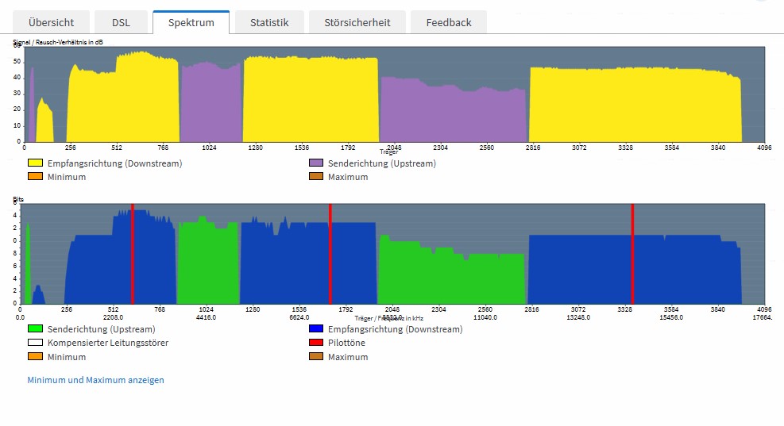Click 'Pilottöne' legend text
This screenshot has height=426, width=784.
346,343
